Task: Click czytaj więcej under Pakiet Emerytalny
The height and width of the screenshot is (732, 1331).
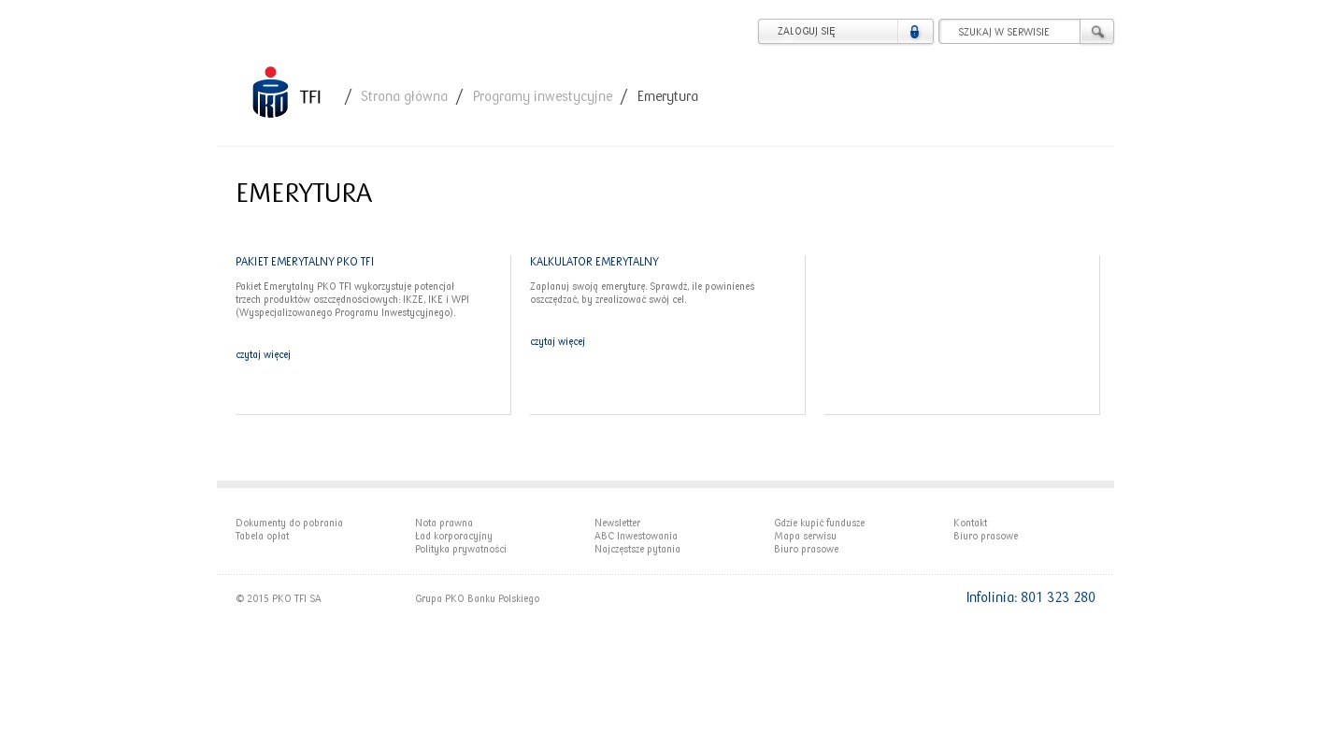Action: pyautogui.click(x=263, y=355)
